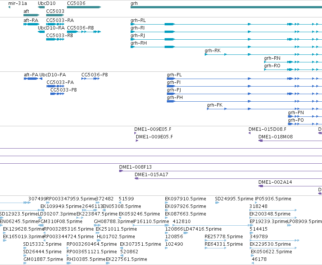Screen dimensions: 322x265
Task: Select the EK097910.5prime EST label
Action: pos(186,199)
